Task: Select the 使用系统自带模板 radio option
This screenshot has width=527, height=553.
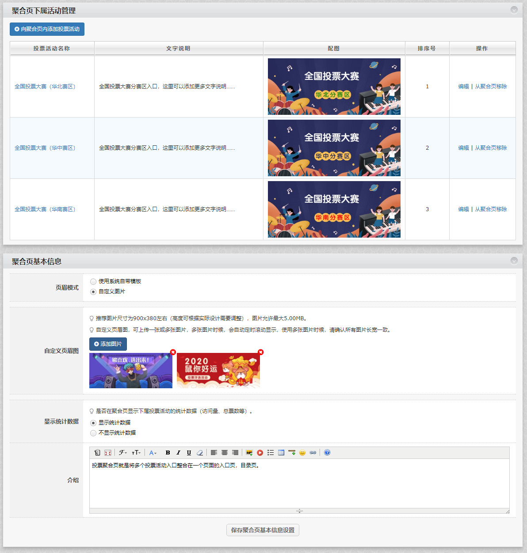Action: [93, 282]
